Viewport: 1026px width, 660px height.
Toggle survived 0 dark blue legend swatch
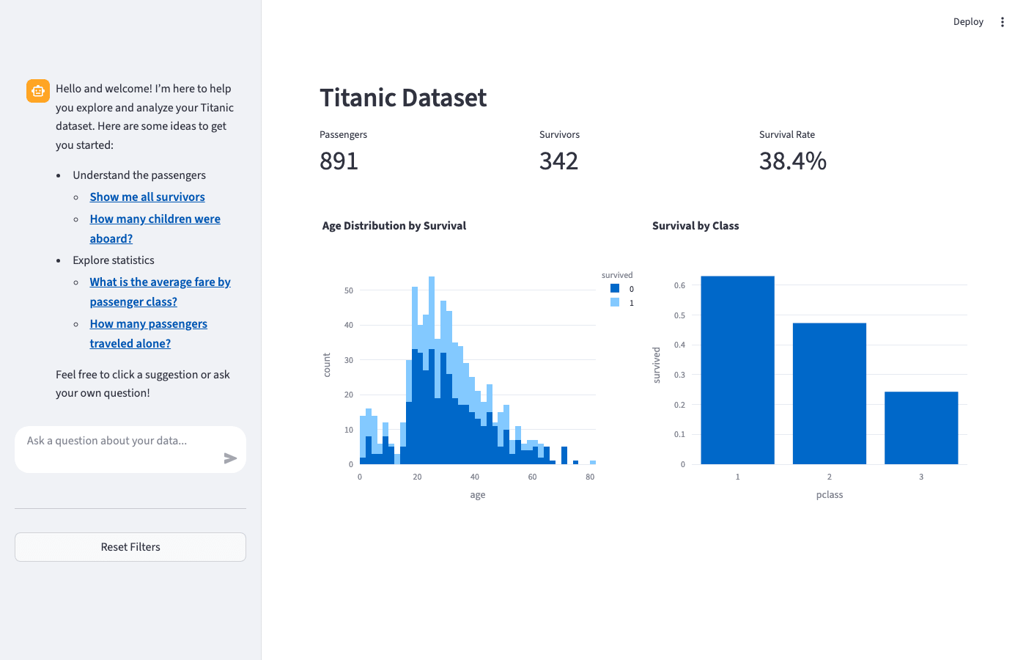(x=615, y=289)
